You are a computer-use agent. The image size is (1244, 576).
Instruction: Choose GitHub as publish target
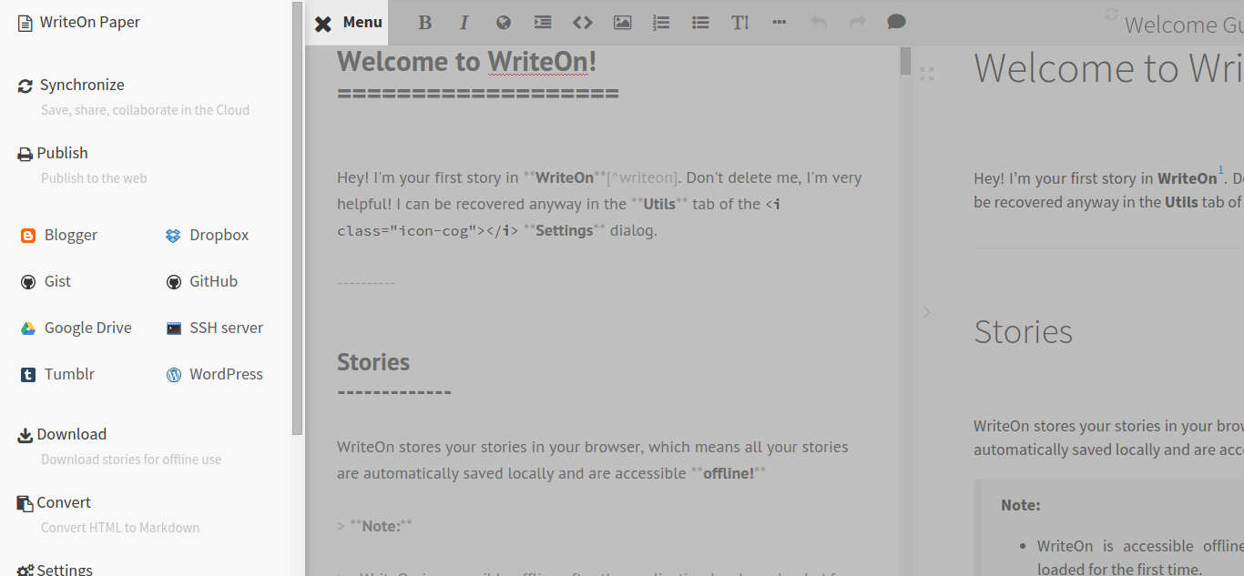(201, 281)
